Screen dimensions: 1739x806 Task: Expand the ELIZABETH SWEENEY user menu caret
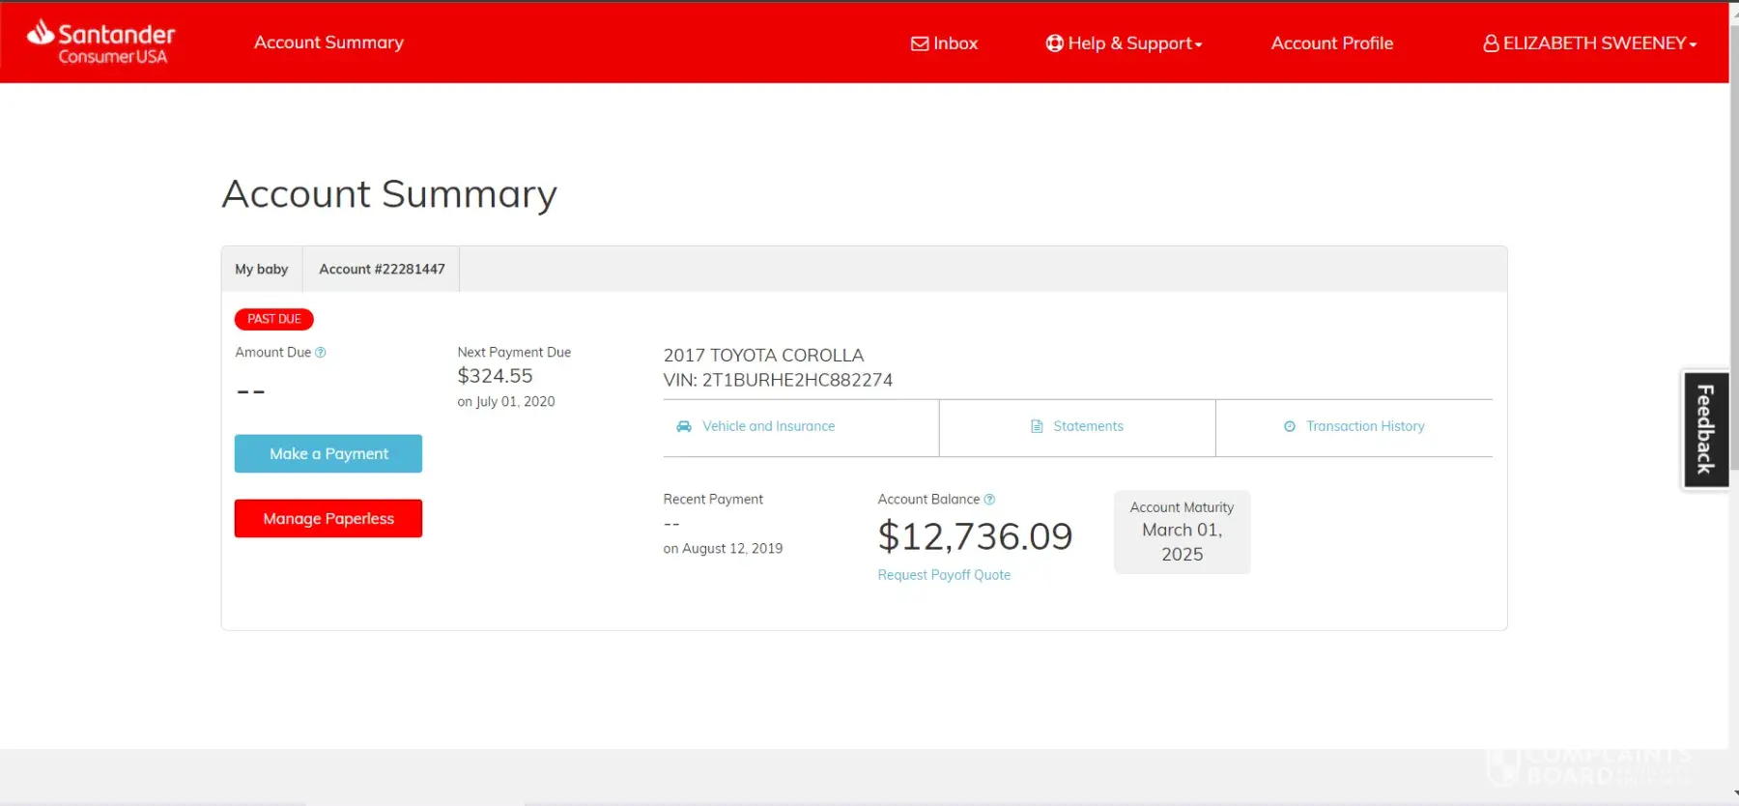coord(1693,44)
